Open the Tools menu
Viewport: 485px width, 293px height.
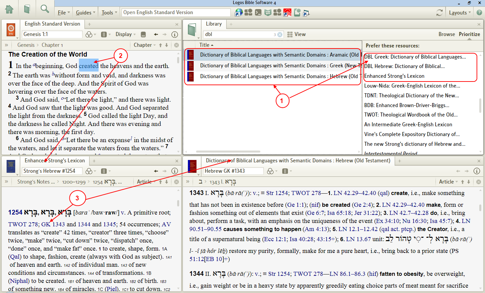109,13
